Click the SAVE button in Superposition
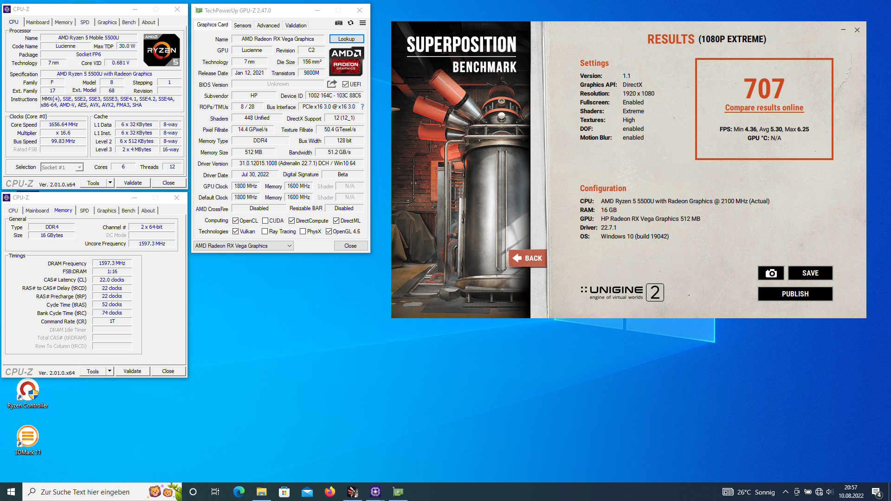The height and width of the screenshot is (501, 891). tap(810, 273)
